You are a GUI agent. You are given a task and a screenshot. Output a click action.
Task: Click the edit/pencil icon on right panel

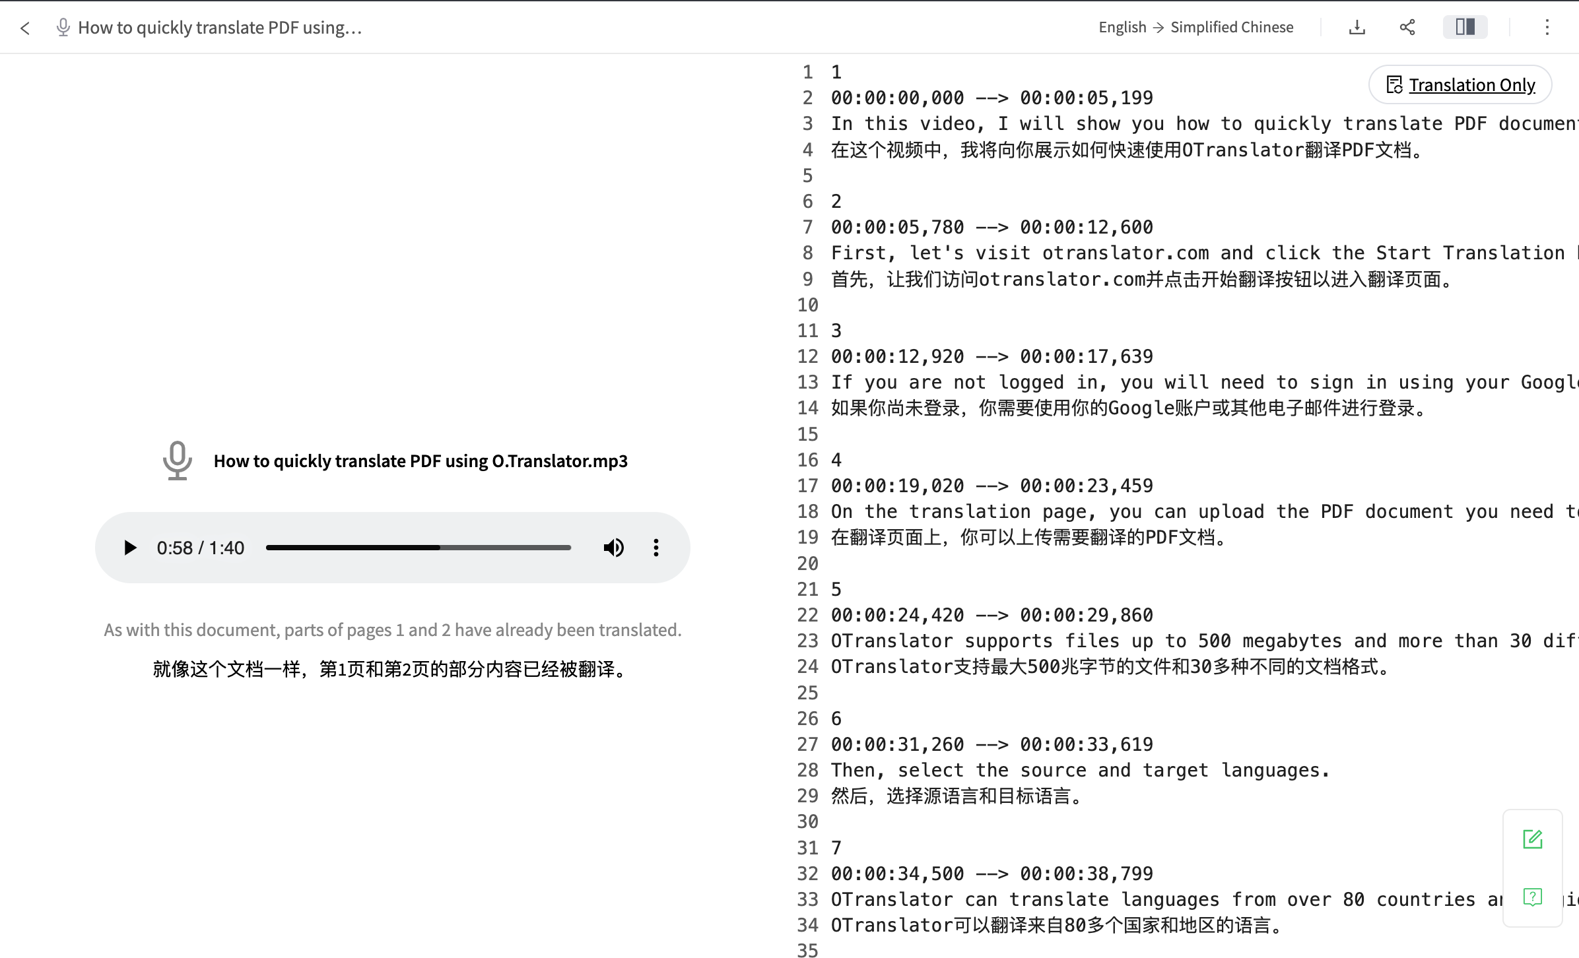1531,839
